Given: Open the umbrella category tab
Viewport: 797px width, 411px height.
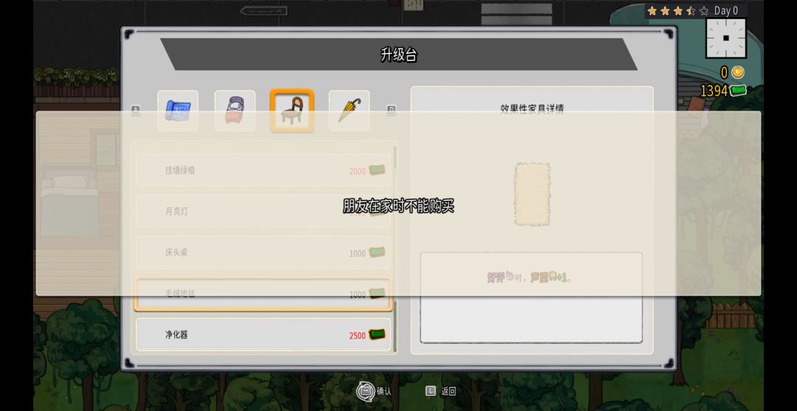Looking at the screenshot, I should pos(349,111).
